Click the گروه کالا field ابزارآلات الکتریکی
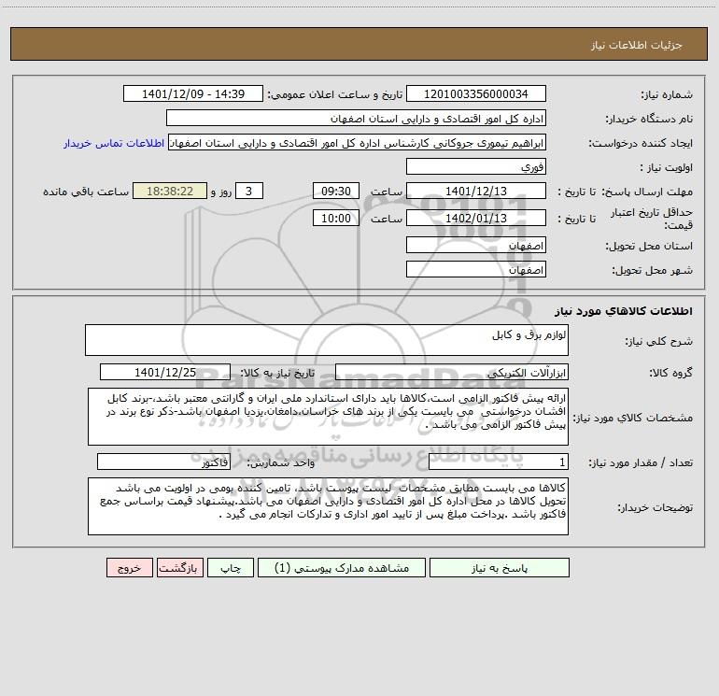 452,372
